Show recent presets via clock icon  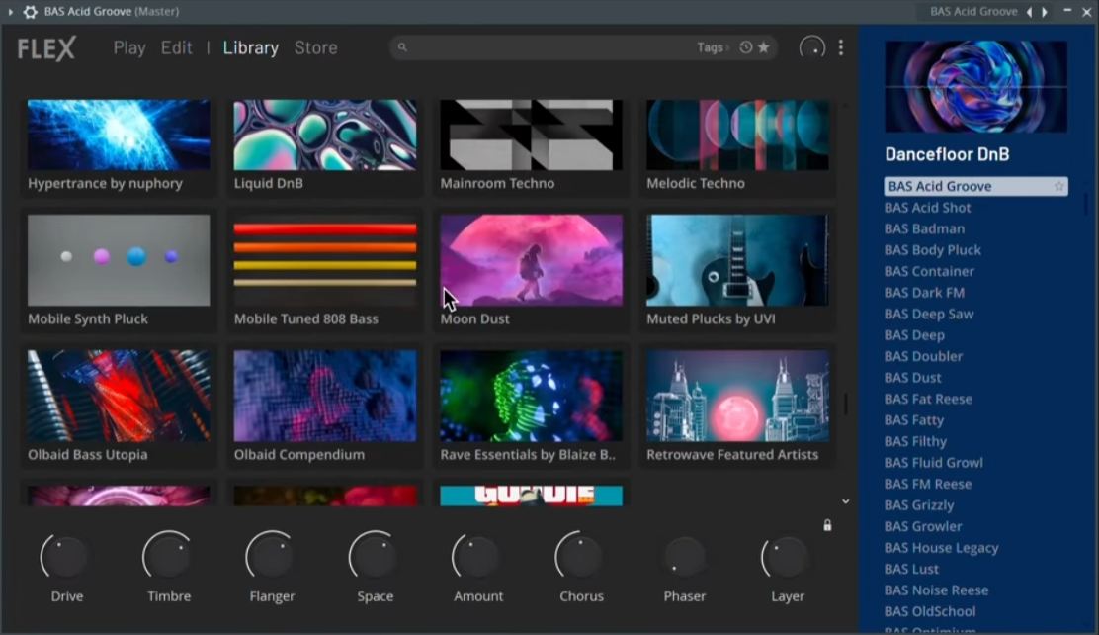pos(746,47)
